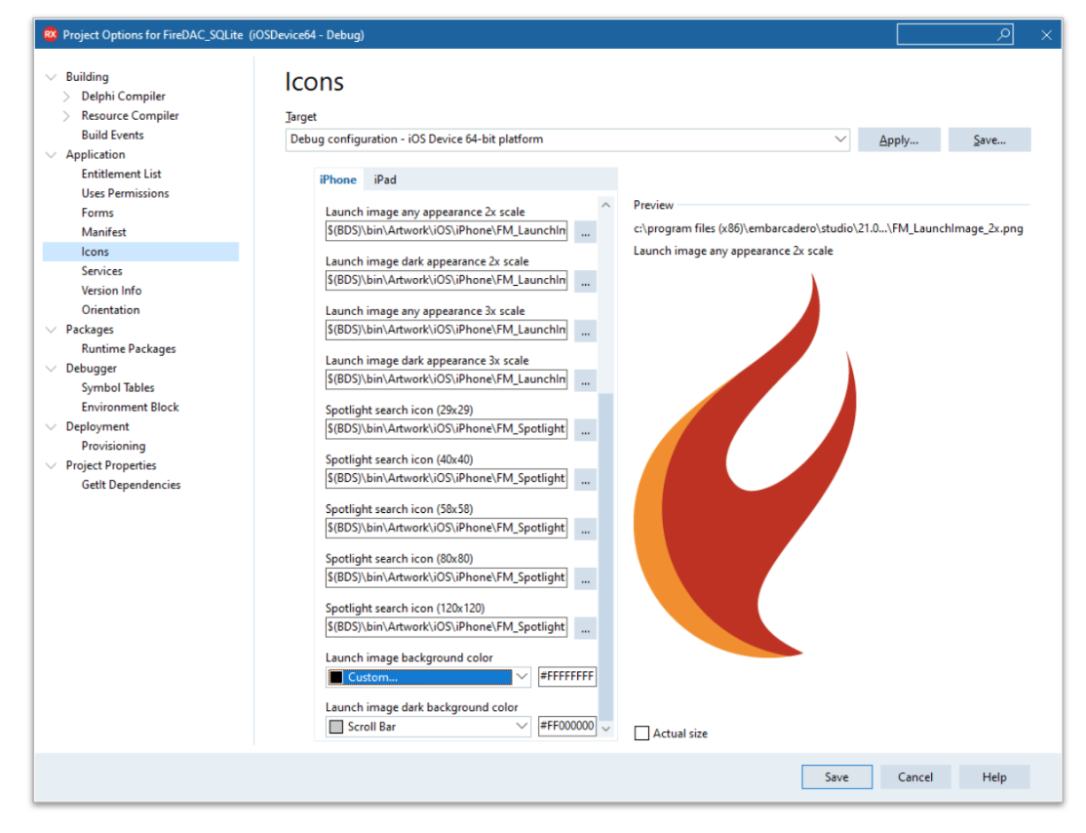Click the icon list scroll down arrow
The width and height of the screenshot is (1086, 833).
click(606, 729)
